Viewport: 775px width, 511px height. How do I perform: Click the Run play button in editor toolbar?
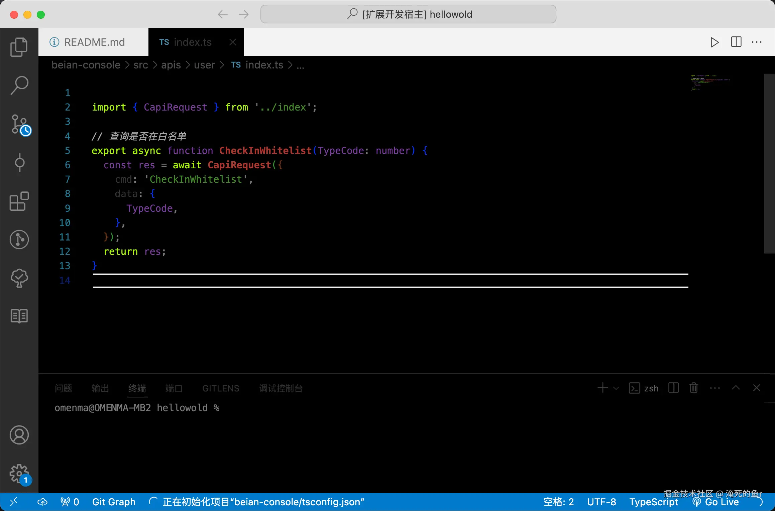(714, 42)
